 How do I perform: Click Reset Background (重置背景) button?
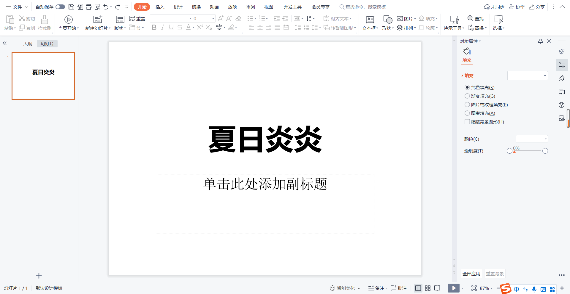(x=495, y=274)
